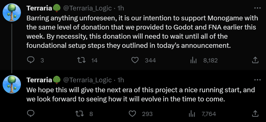Viewport: 266px width, 122px height.
Task: Retweet the second tweet with 8 reposts
Action: tap(80, 114)
